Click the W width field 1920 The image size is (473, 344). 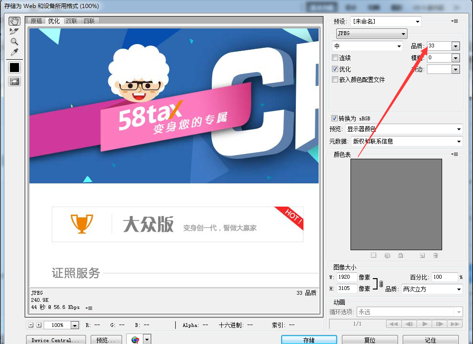(x=347, y=277)
